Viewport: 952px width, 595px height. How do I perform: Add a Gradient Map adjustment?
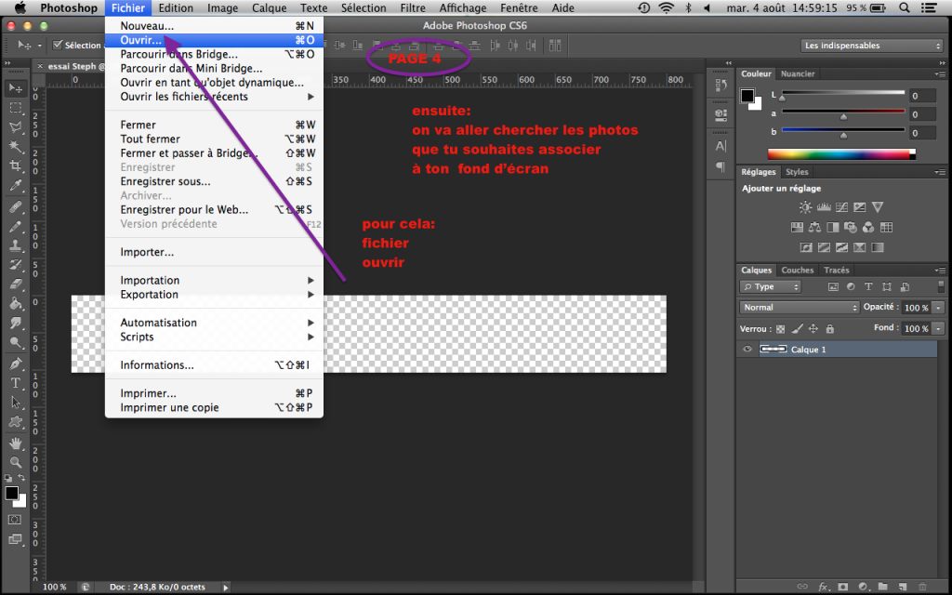coord(878,247)
